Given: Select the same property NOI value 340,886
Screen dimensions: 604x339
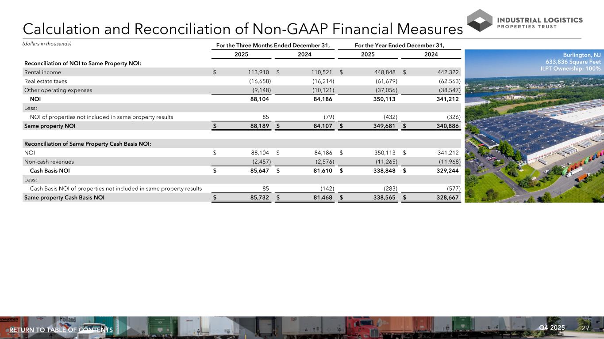Looking at the screenshot, I should click(x=446, y=126).
